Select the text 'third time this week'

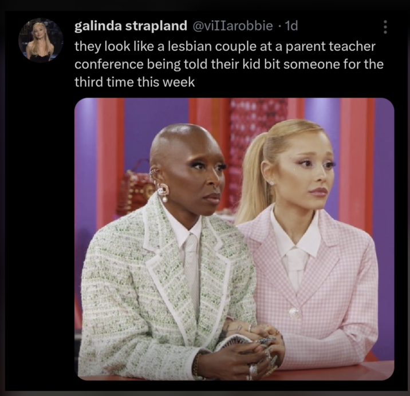pos(135,82)
